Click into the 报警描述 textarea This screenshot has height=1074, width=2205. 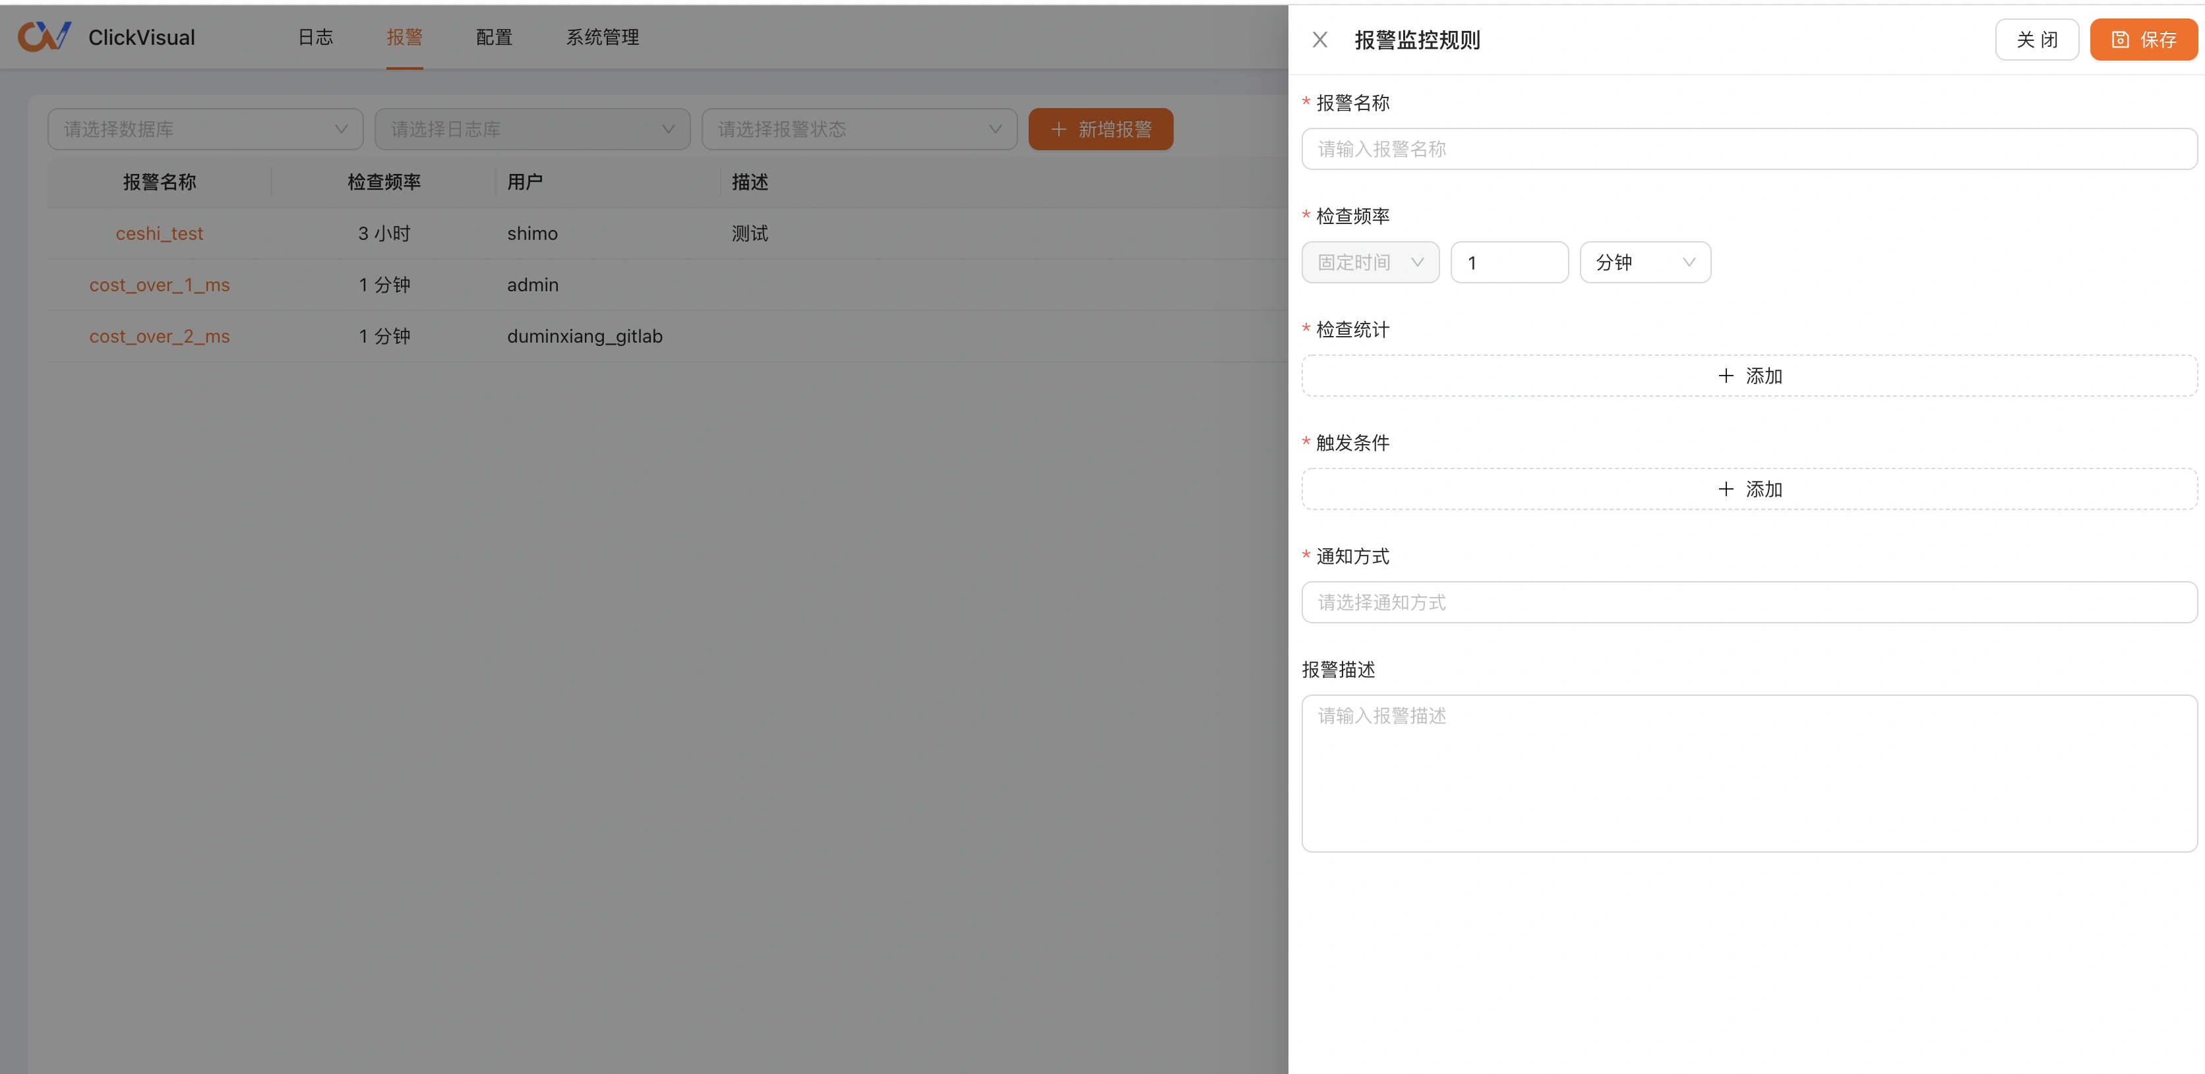[1749, 772]
